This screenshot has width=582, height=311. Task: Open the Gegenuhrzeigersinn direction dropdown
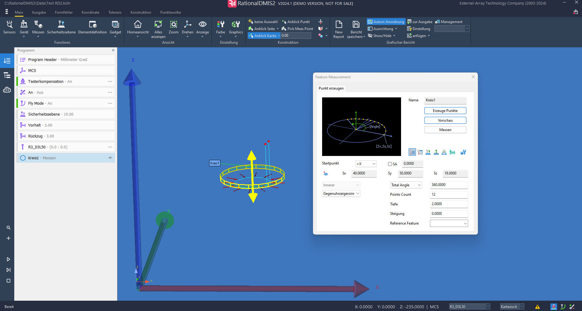point(341,193)
